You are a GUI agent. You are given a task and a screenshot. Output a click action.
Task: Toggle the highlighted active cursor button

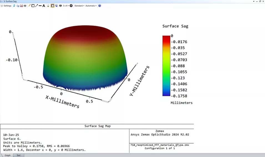click(x=52, y=6)
